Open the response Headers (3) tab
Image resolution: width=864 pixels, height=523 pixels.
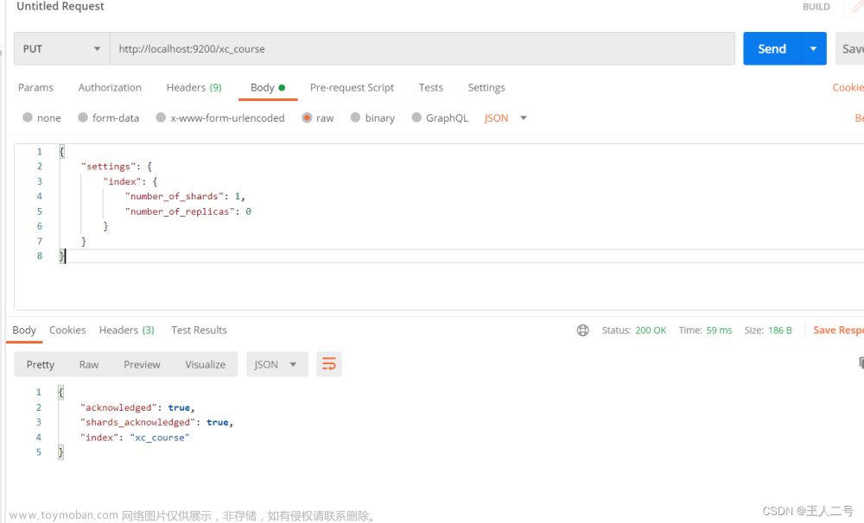click(x=127, y=331)
